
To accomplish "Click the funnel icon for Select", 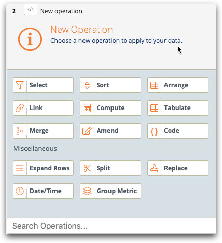I will pyautogui.click(x=20, y=85).
